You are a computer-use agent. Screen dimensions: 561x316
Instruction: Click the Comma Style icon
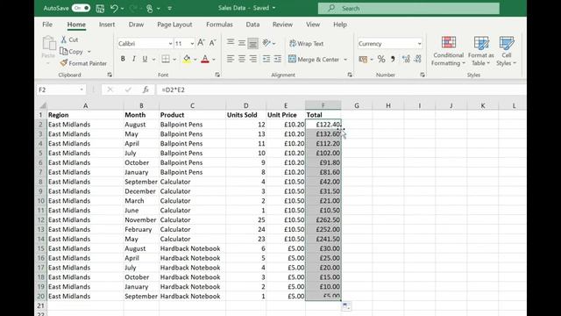tap(393, 59)
